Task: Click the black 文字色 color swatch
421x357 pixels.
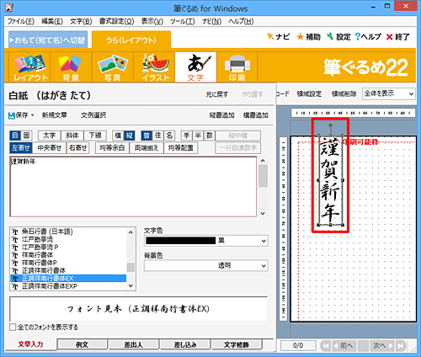Action: pyautogui.click(x=181, y=241)
